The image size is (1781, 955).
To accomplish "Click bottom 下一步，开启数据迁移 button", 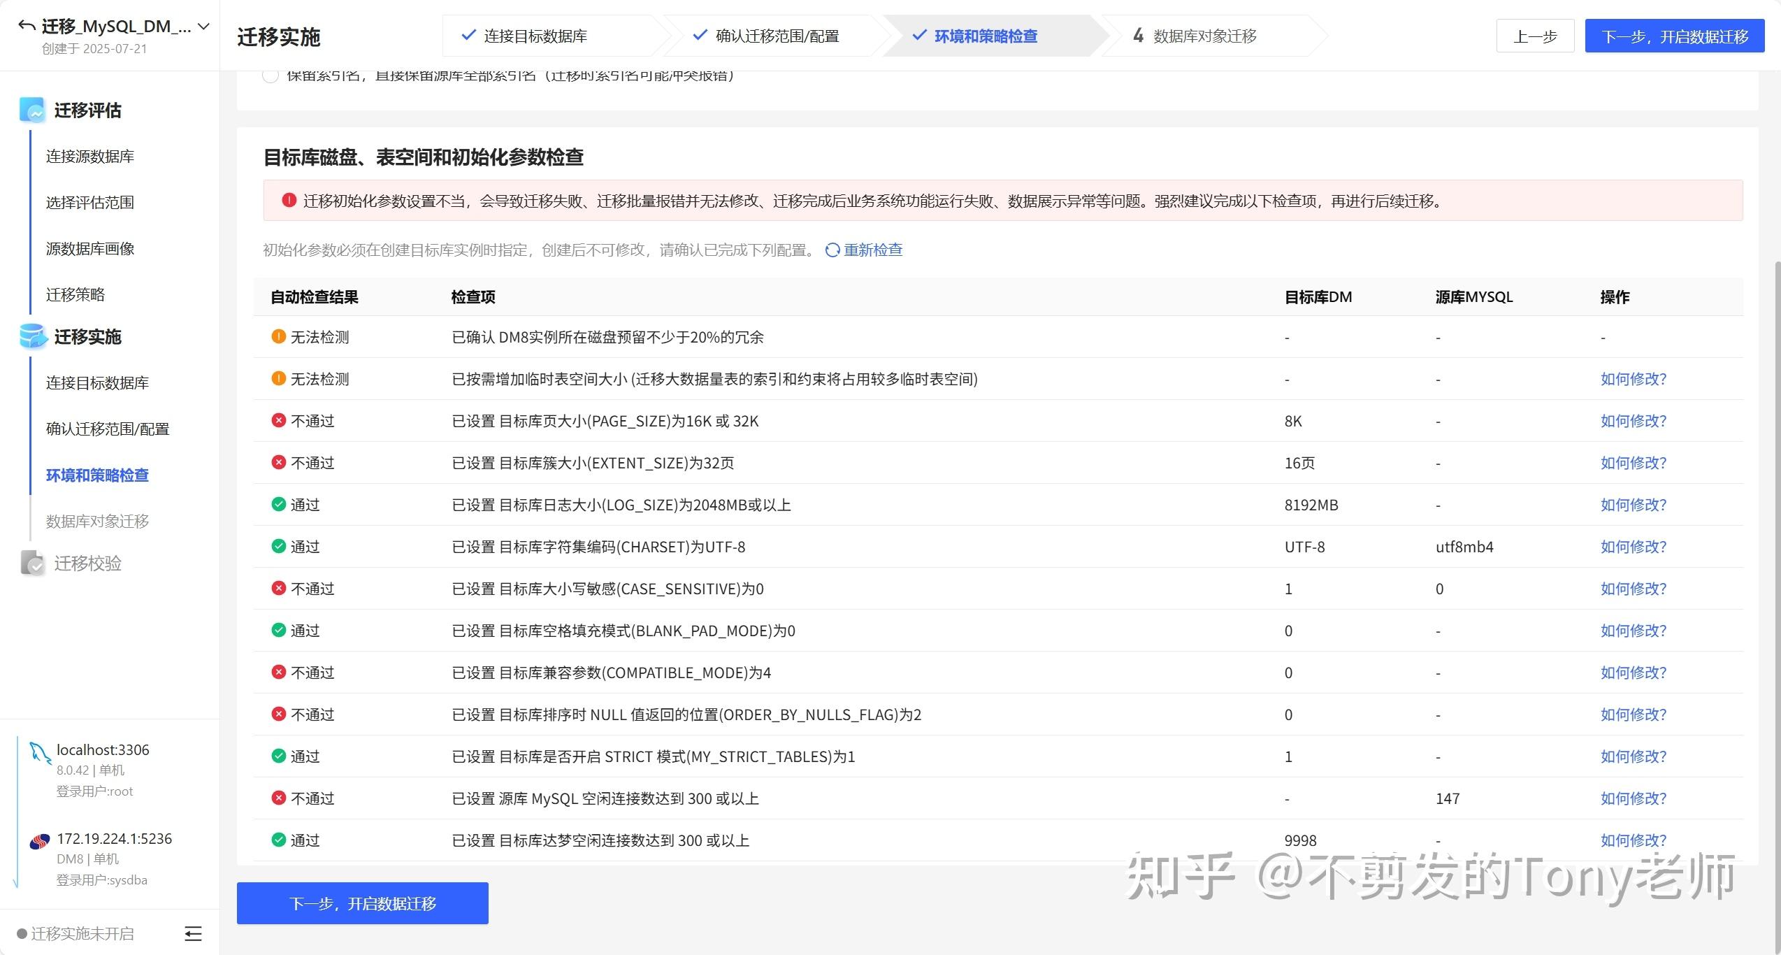I will click(x=362, y=903).
